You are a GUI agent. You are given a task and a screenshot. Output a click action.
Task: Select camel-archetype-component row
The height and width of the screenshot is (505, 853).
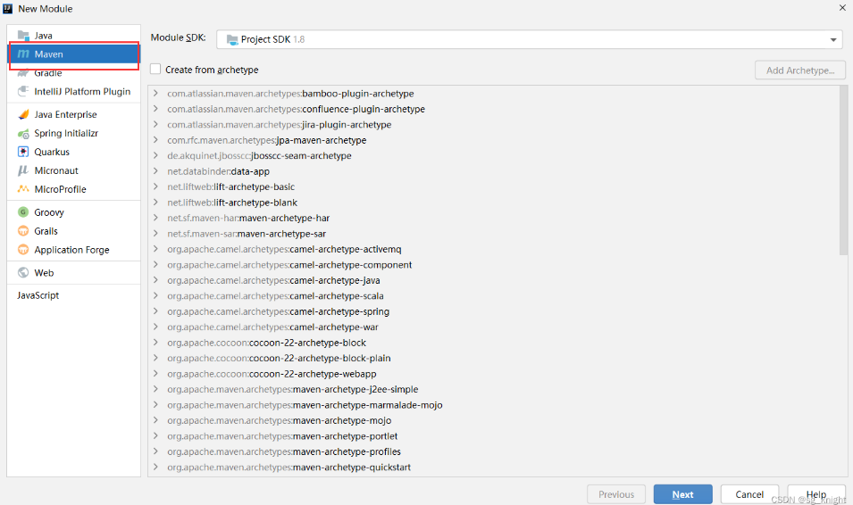(x=494, y=265)
